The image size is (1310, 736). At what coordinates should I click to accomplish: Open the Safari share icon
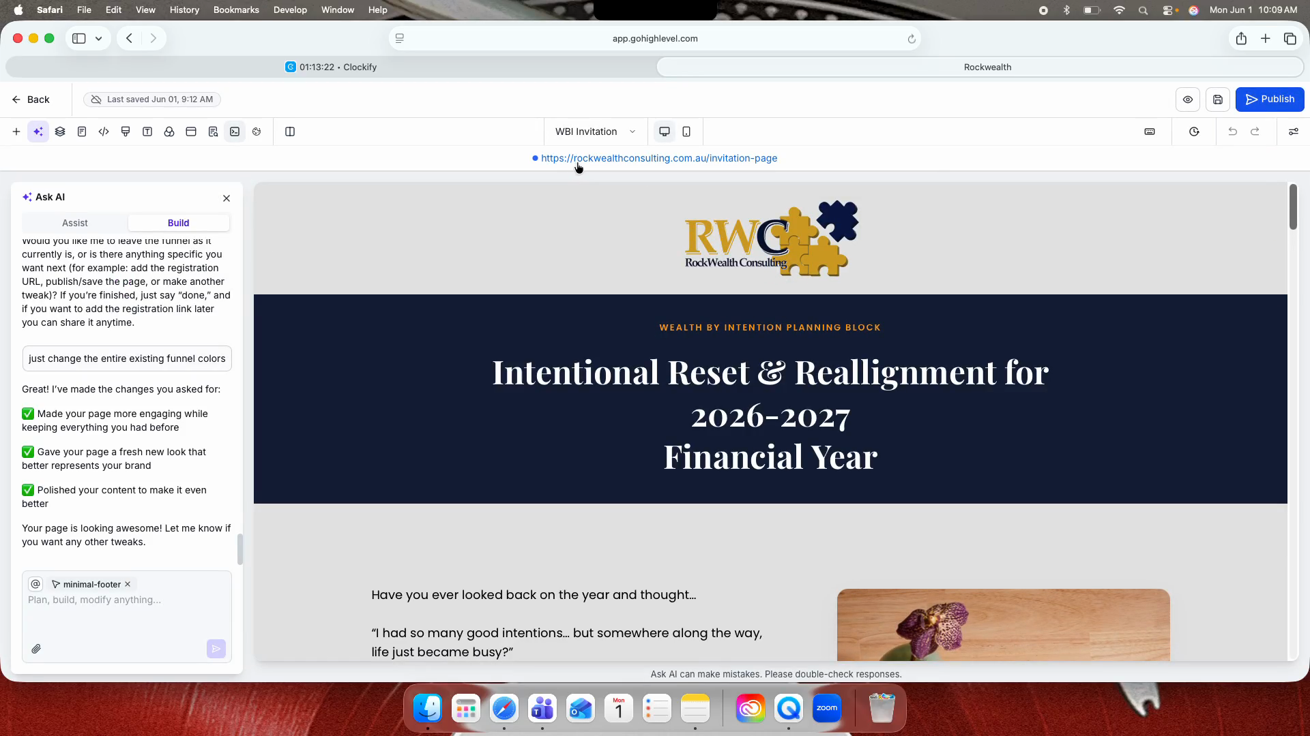(1241, 39)
